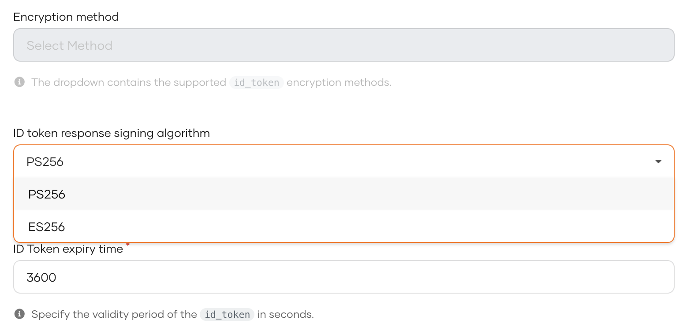Choose the ES256 option in the list
The image size is (687, 331).
(x=344, y=226)
